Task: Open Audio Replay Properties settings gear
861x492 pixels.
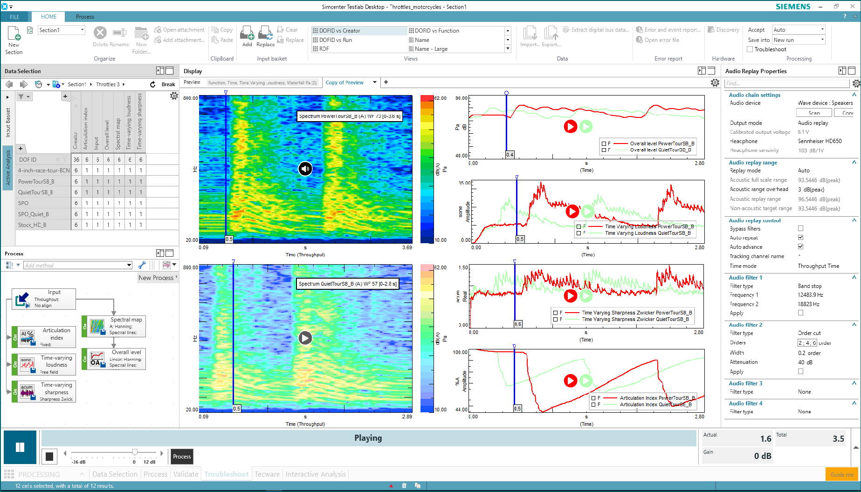Action: [856, 83]
